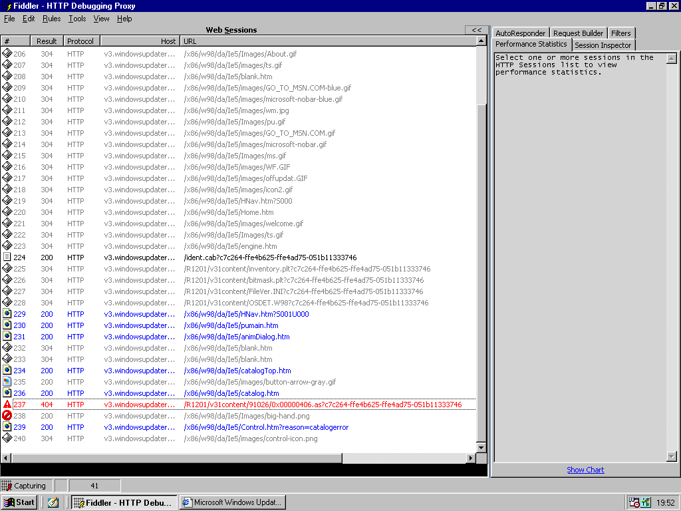The width and height of the screenshot is (681, 511).
Task: Open the Rules menu
Action: [x=52, y=19]
